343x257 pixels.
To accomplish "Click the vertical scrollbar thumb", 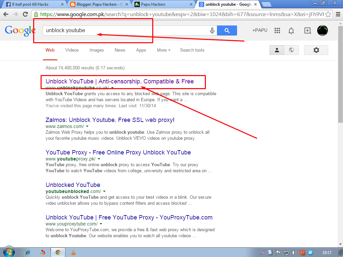I will pos(340,74).
